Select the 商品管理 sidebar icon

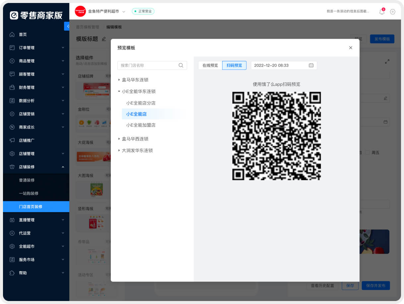[x=12, y=61]
